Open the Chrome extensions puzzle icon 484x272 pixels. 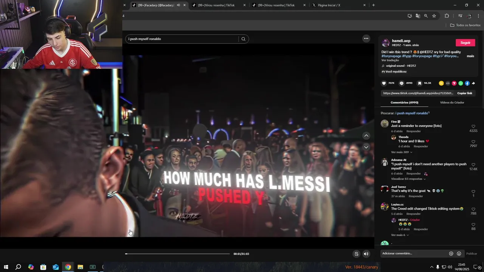[447, 16]
